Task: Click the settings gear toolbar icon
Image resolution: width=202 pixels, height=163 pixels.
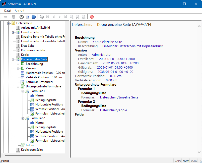Action: click(x=21, y=17)
